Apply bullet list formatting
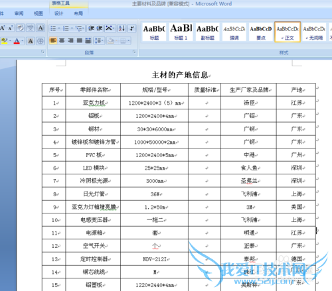Viewport: 332px width, 291px height. 53,29
